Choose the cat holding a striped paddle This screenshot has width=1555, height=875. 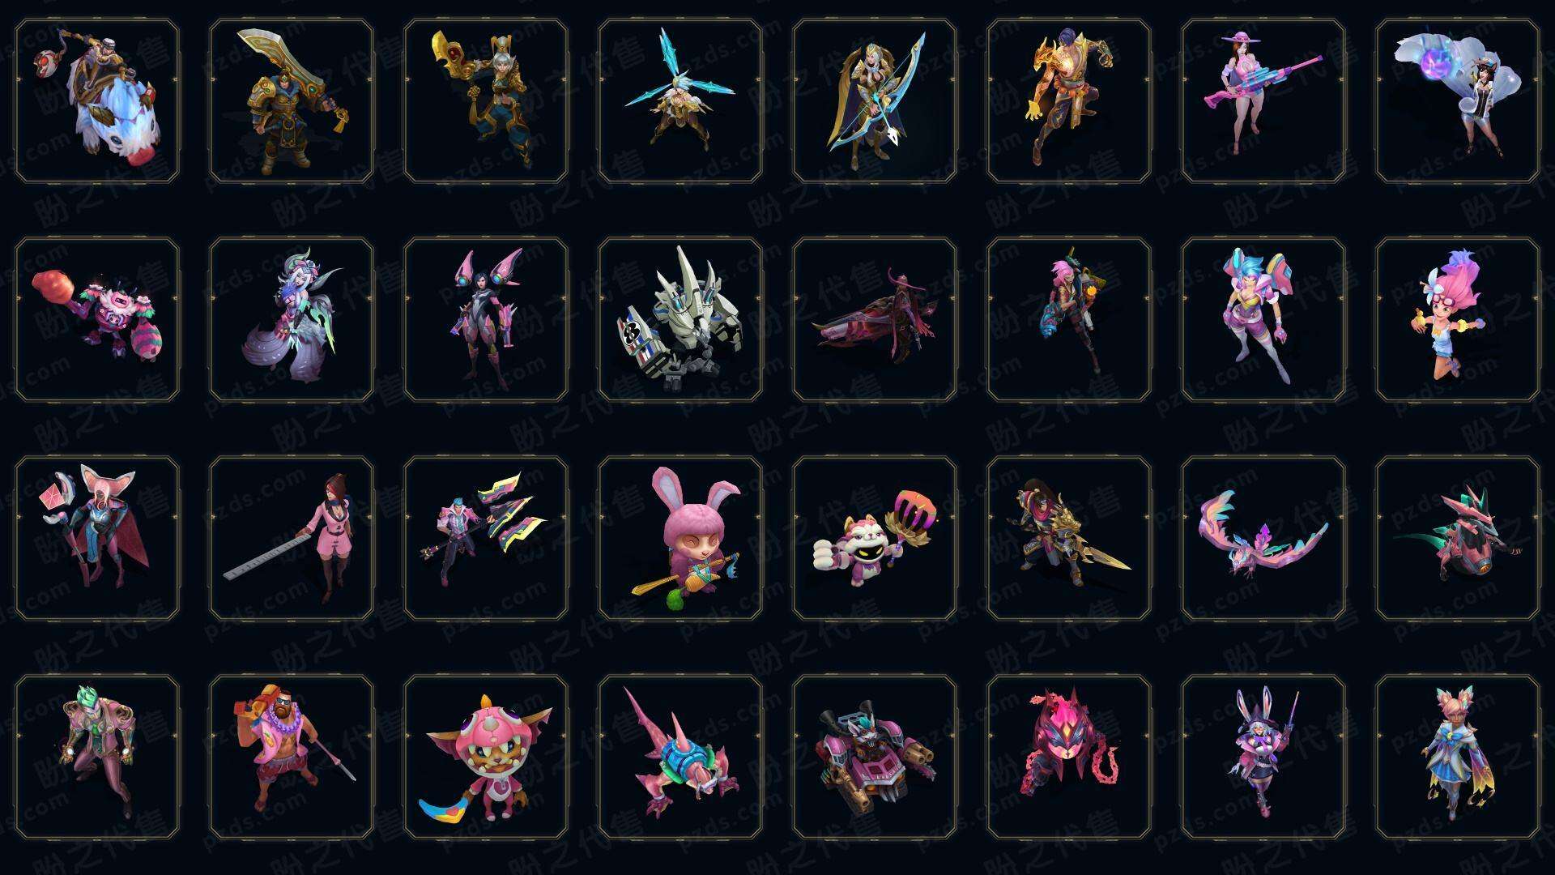point(875,538)
